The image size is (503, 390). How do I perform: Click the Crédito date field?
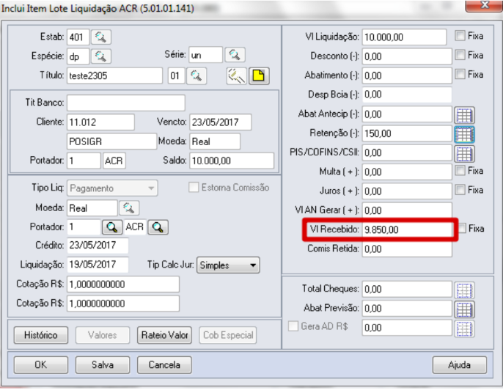point(98,246)
